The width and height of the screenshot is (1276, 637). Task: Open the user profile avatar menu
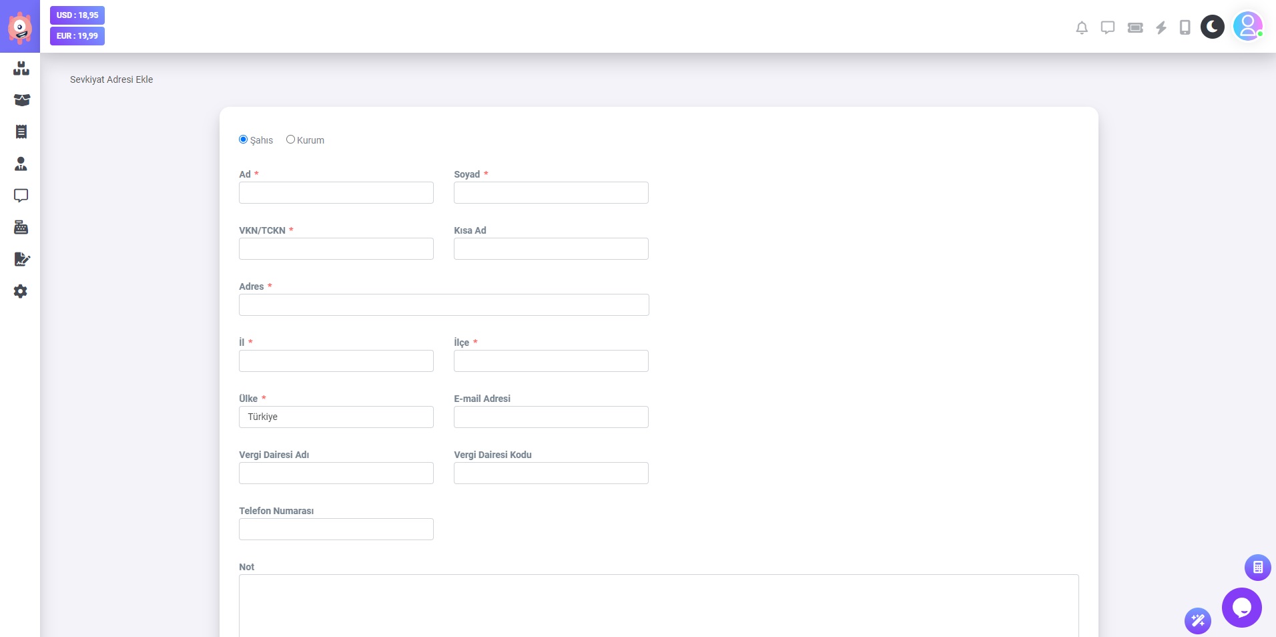click(1247, 27)
